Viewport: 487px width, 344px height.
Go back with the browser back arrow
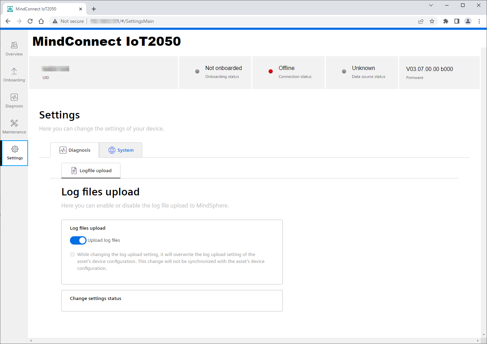[8, 21]
